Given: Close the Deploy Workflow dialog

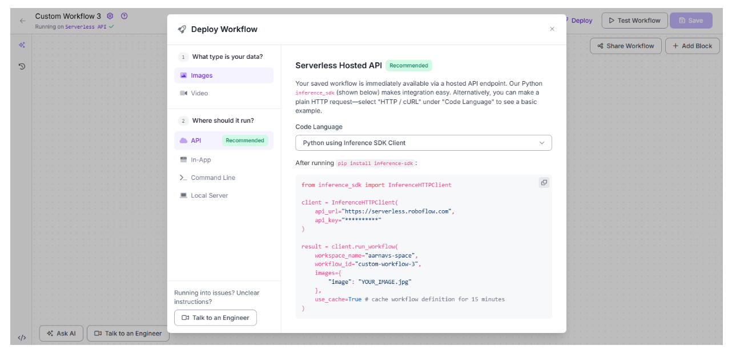Looking at the screenshot, I should (552, 29).
